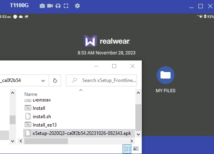Start recording with the video camera icon
The height and width of the screenshot is (154, 214).
pos(50,6)
